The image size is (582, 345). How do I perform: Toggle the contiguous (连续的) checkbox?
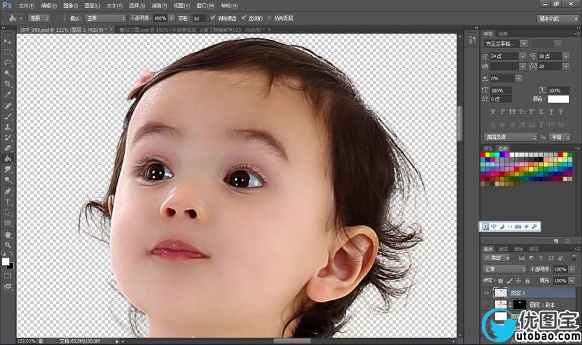point(244,18)
